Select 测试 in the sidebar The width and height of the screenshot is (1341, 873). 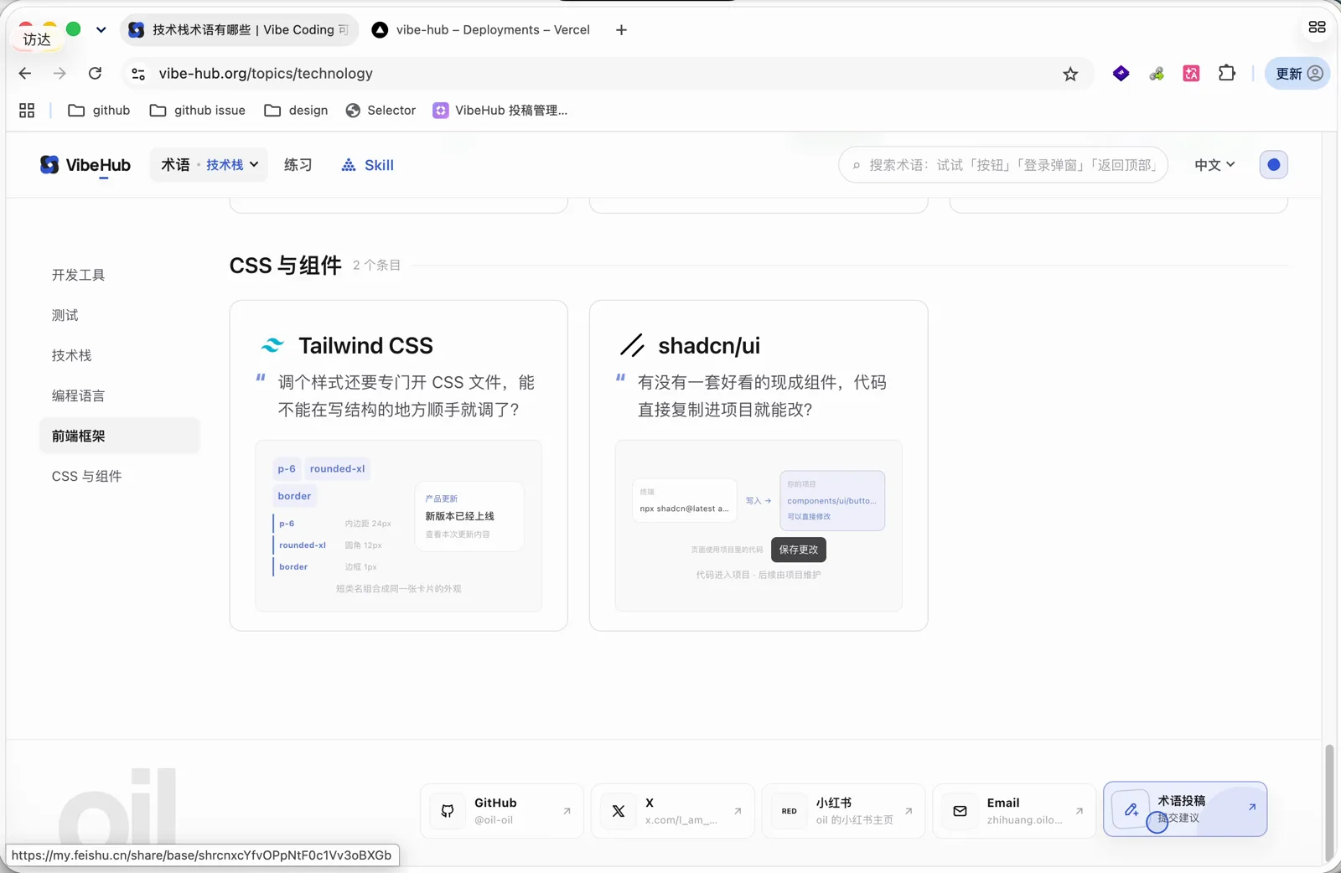coord(65,315)
